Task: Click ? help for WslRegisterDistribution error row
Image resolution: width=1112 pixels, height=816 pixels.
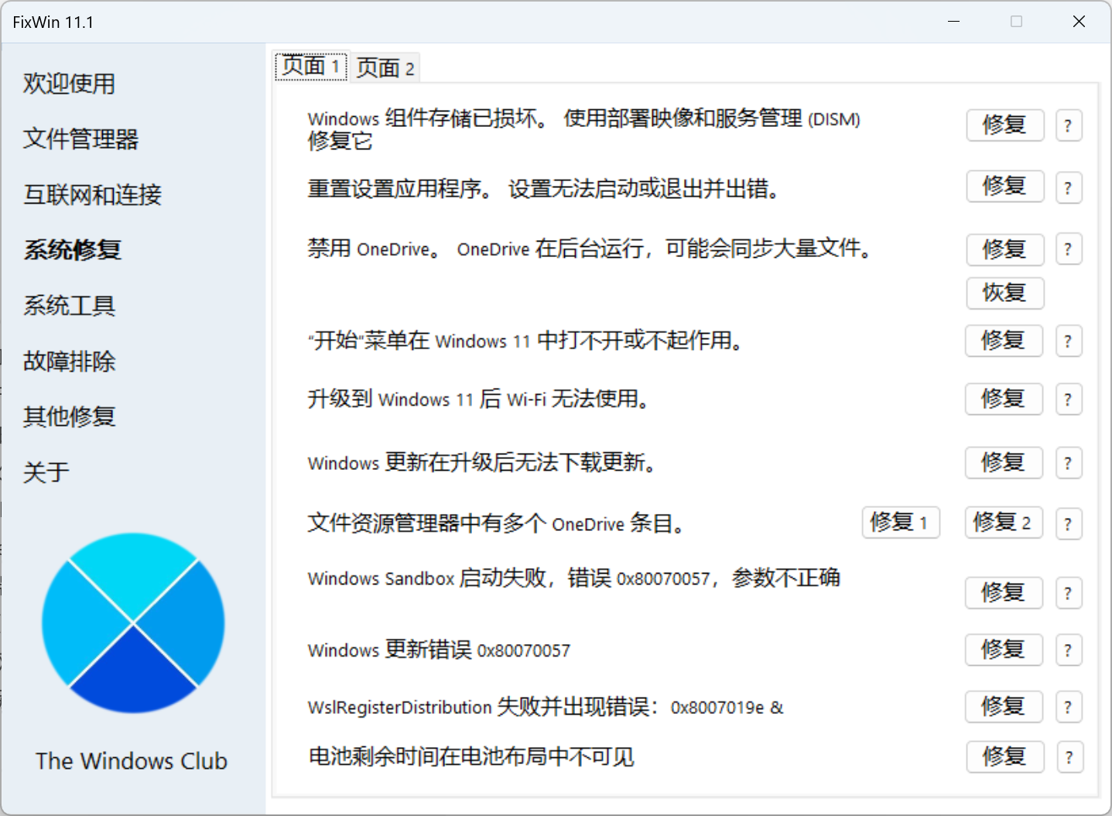Action: (1068, 707)
